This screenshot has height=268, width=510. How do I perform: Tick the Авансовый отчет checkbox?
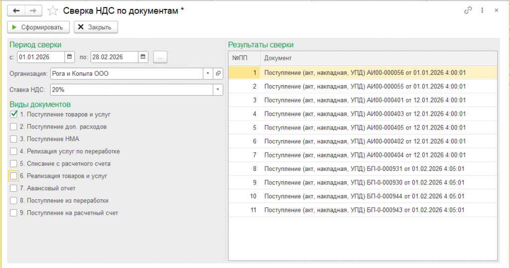(x=14, y=188)
